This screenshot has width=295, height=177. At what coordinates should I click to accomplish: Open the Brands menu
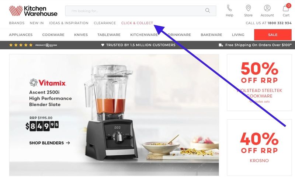point(17,23)
